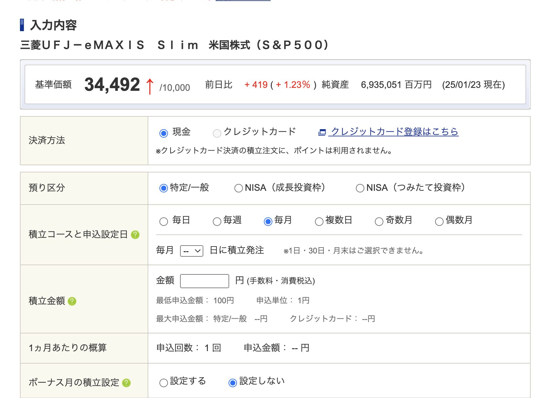Viewport: 550px width, 398px height.
Task: Click the 1ヵ月あたりの概算 row label
Action: click(68, 348)
